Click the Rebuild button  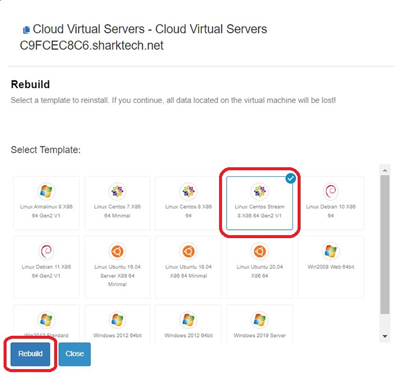click(x=30, y=354)
